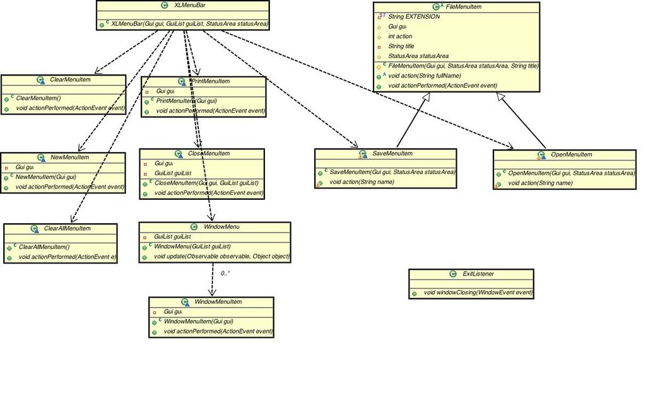Select the ExitListener class title
Image resolution: width=646 pixels, height=394 pixels.
(x=478, y=274)
